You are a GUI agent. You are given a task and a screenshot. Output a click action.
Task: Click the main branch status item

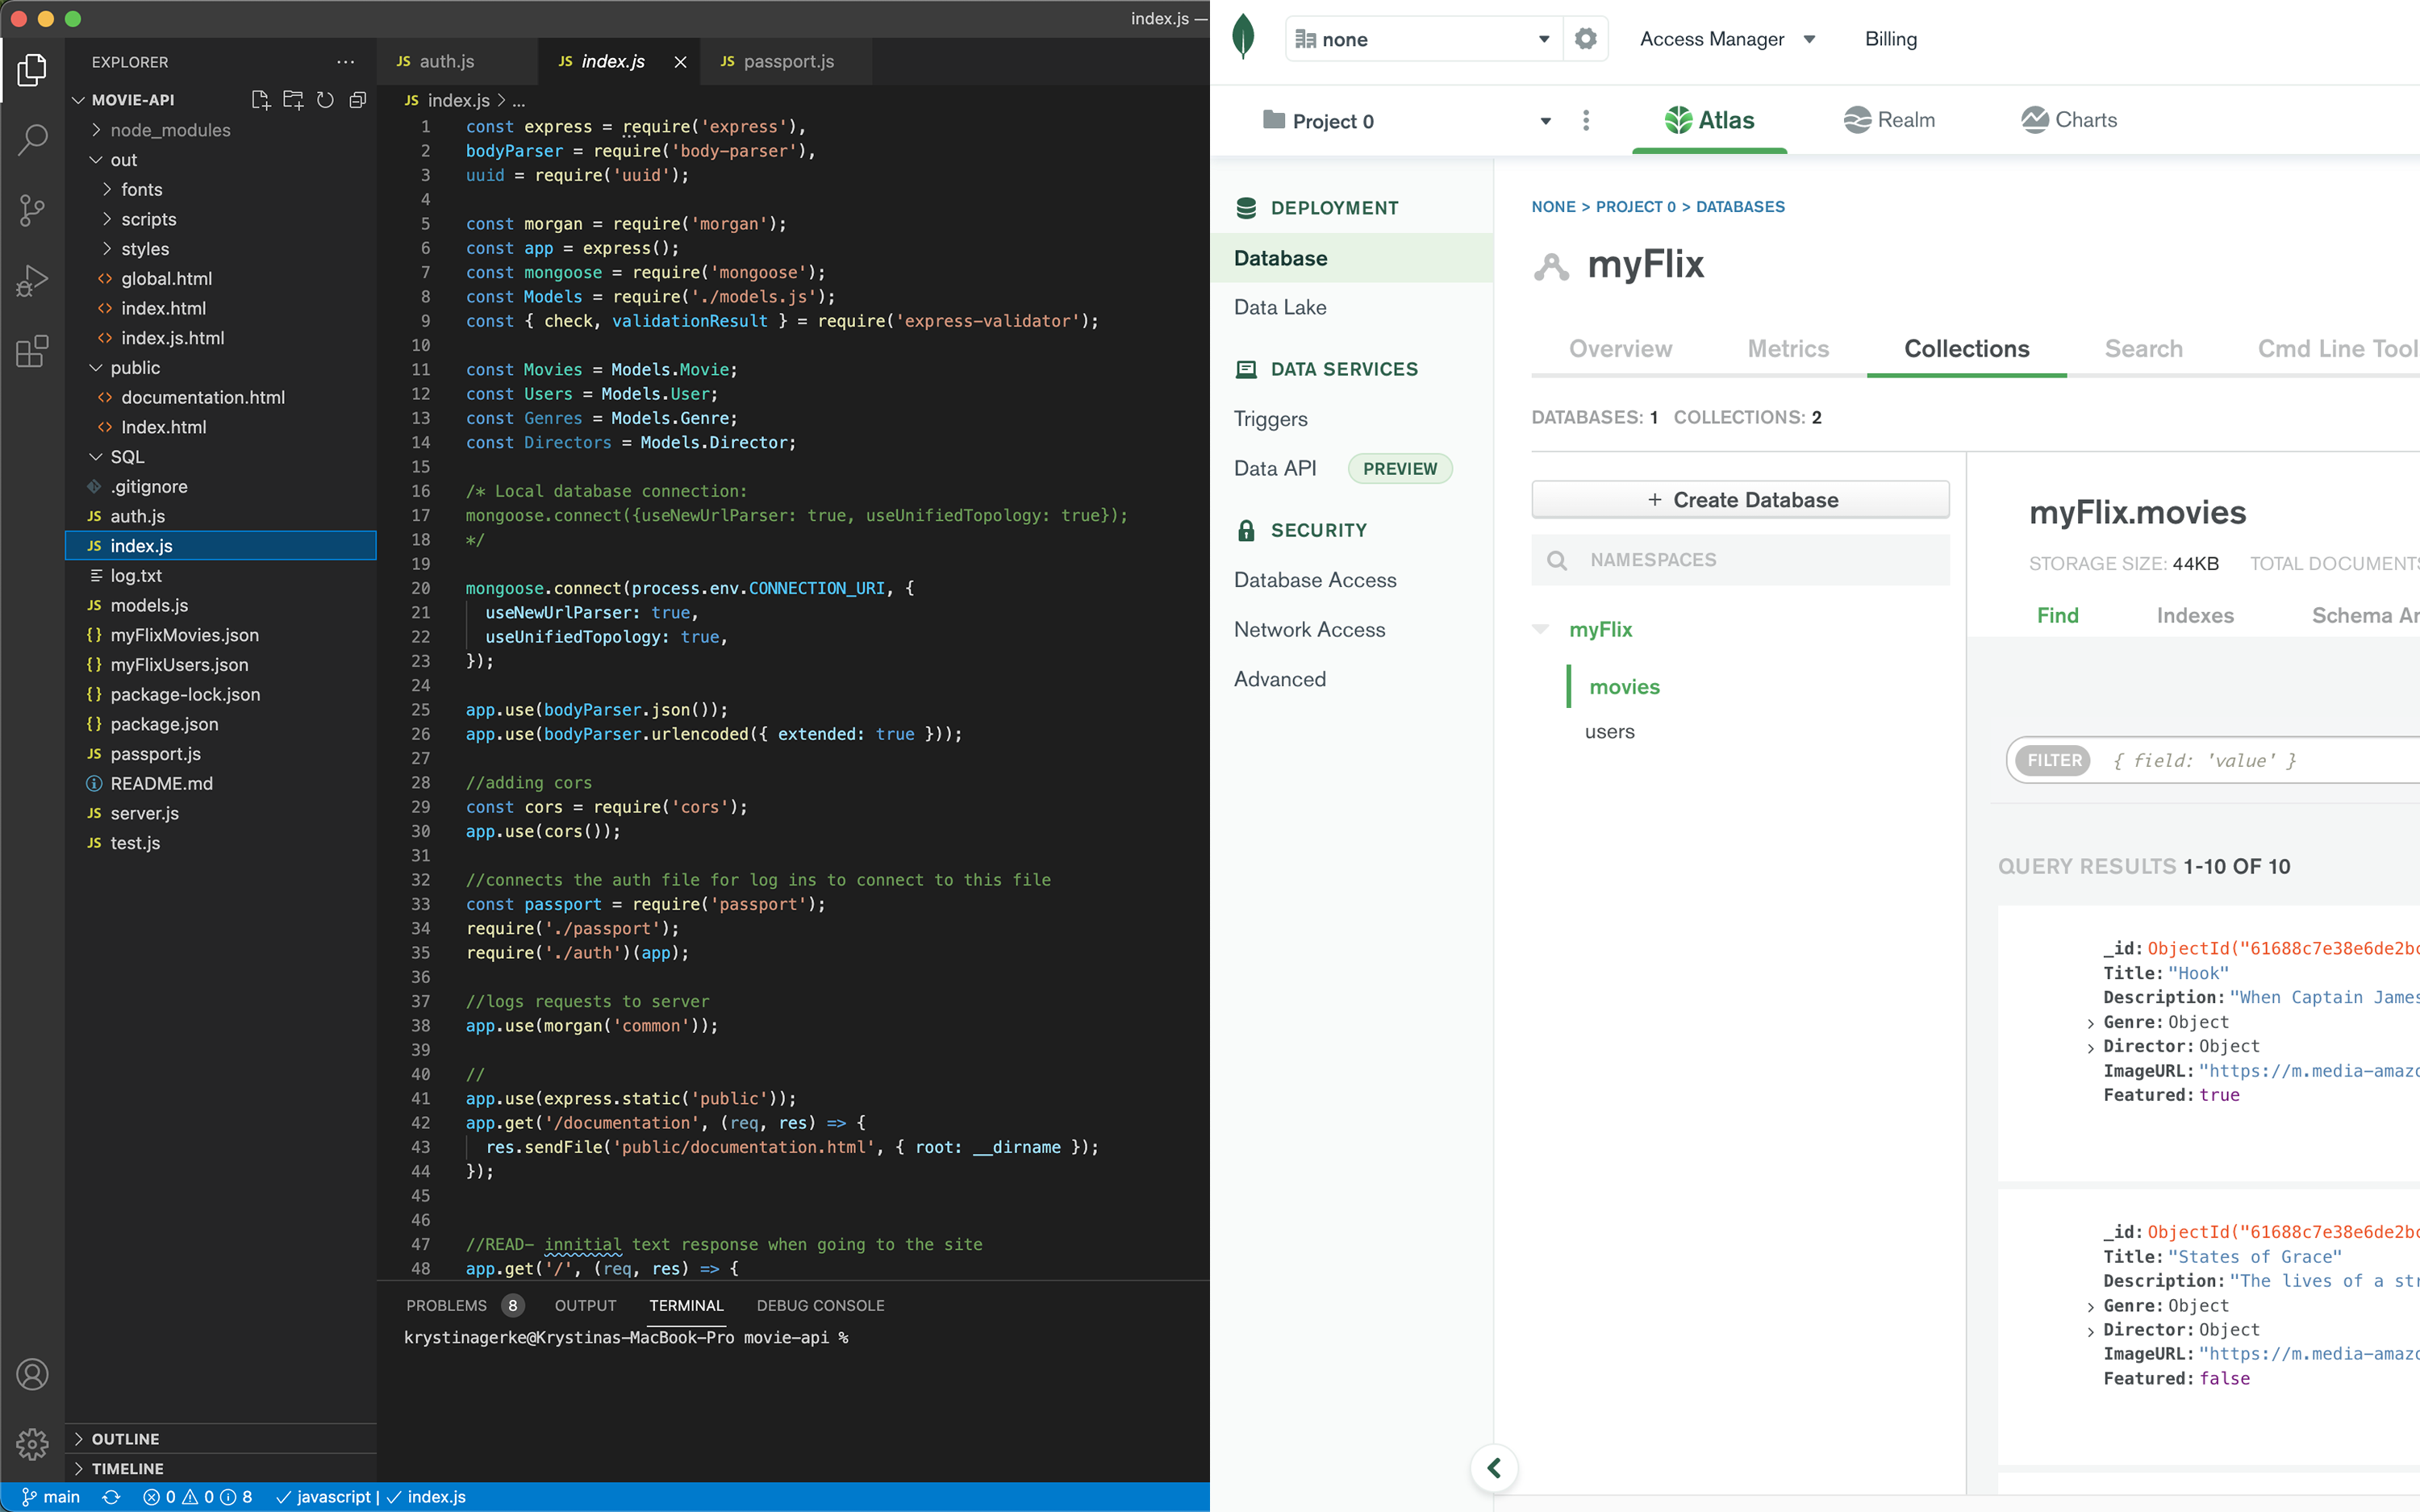point(51,1497)
